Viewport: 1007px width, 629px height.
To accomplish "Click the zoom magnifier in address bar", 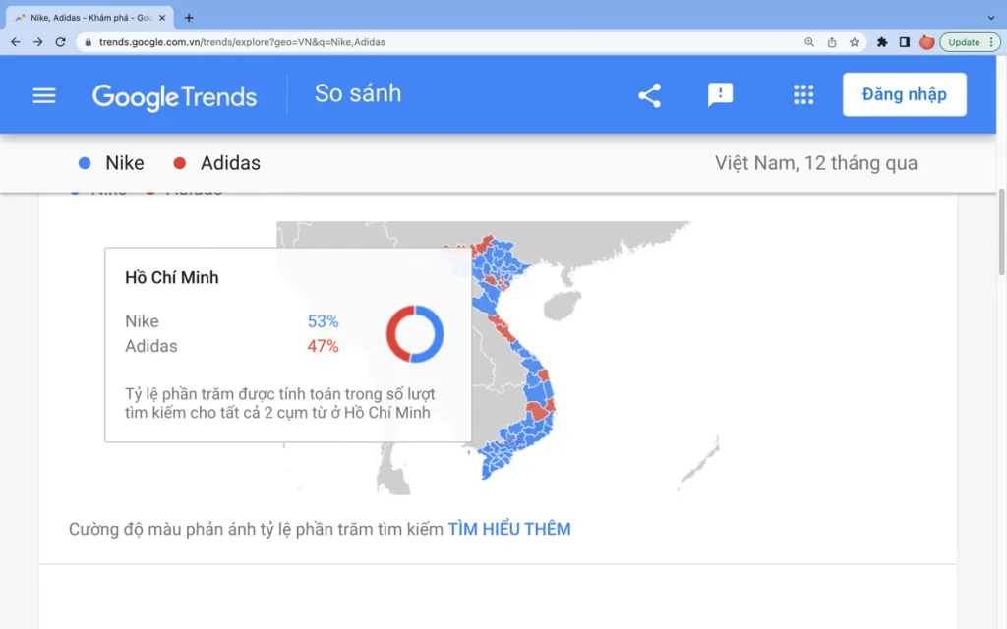I will tap(809, 42).
